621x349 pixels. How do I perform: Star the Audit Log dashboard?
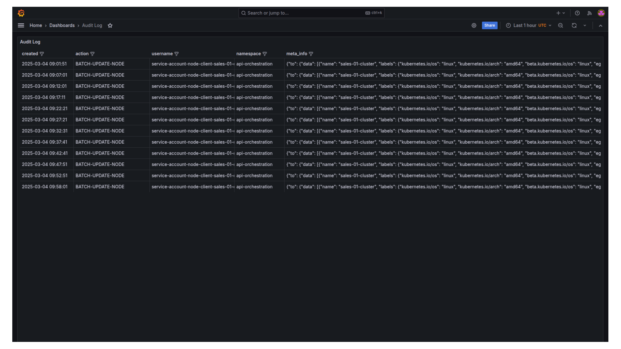click(x=110, y=25)
